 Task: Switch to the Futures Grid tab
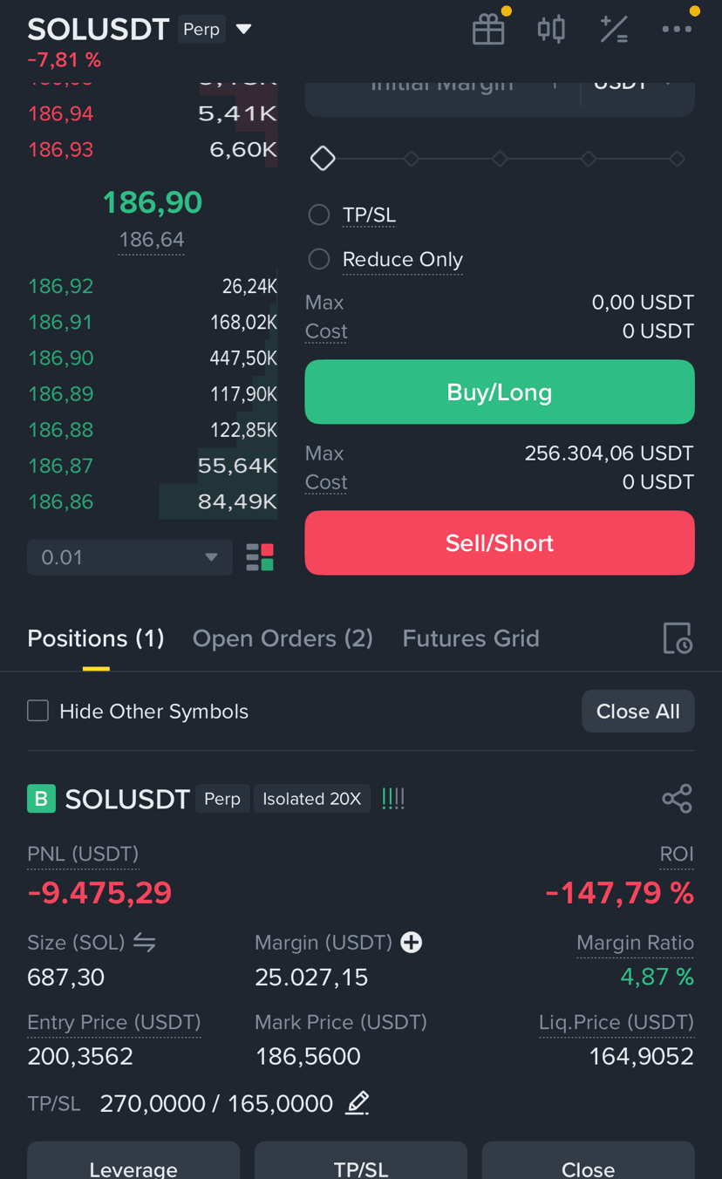(471, 638)
